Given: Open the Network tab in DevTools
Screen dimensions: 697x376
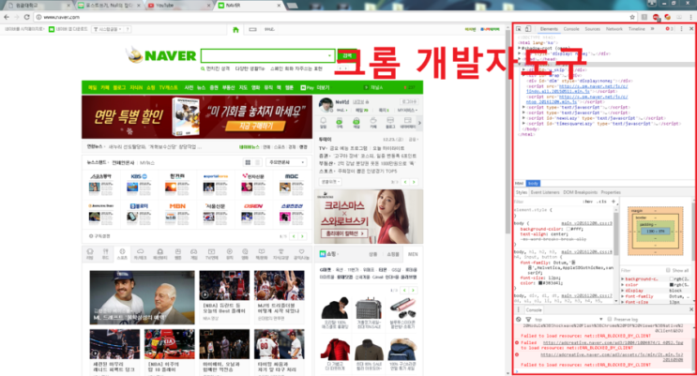Looking at the screenshot, I should coord(614,29).
